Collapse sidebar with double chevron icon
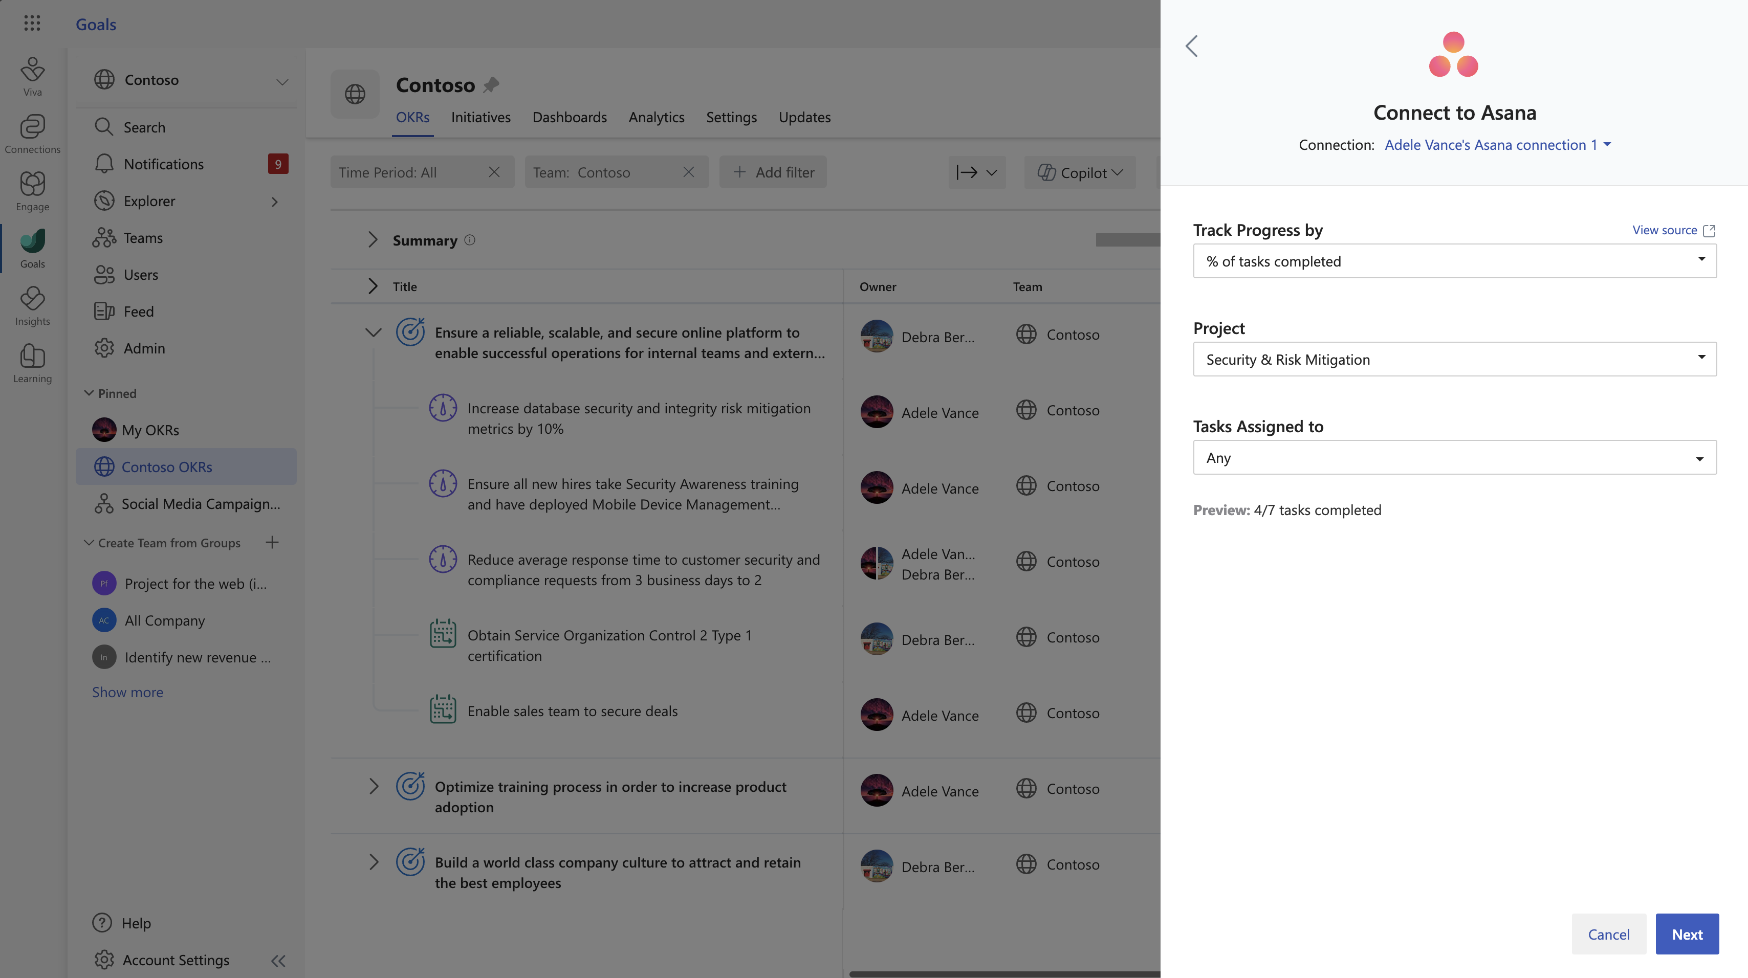This screenshot has width=1748, height=978. tap(278, 961)
